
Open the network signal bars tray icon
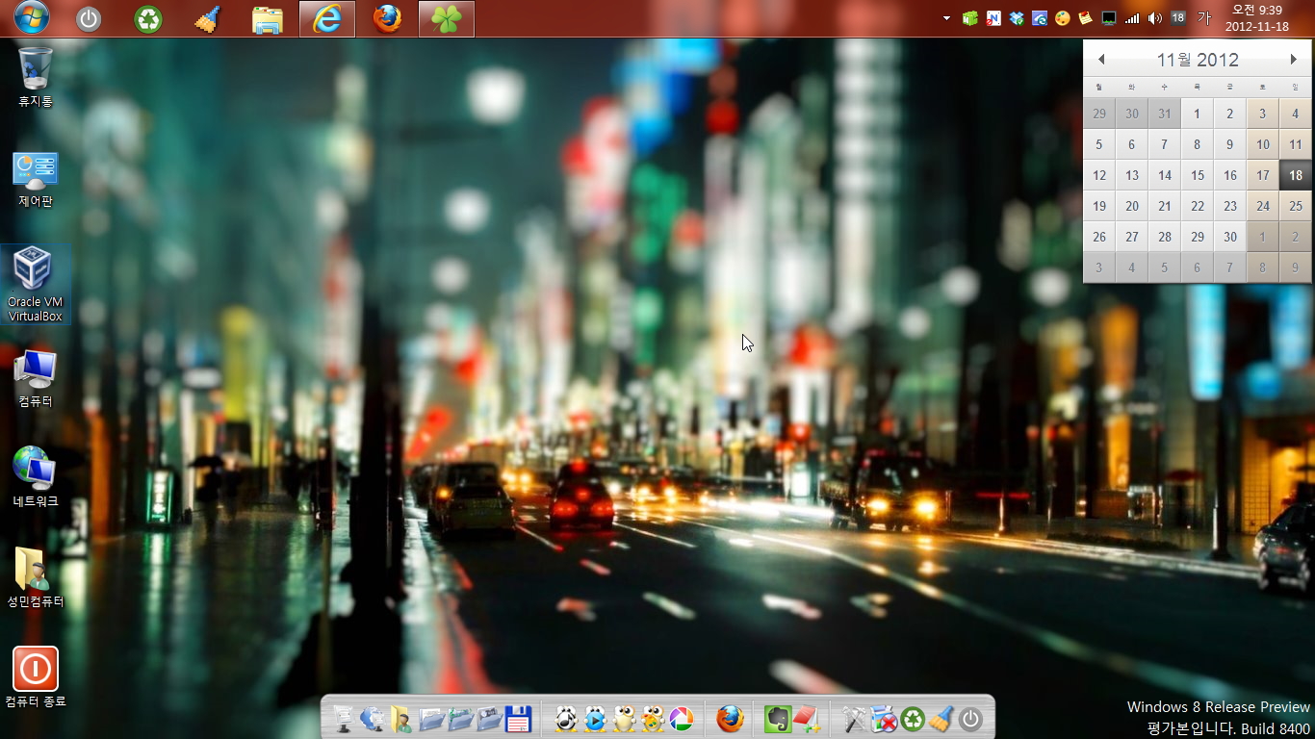click(x=1132, y=18)
